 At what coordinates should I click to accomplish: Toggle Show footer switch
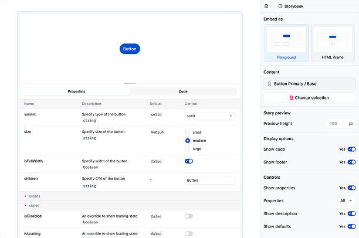352,162
